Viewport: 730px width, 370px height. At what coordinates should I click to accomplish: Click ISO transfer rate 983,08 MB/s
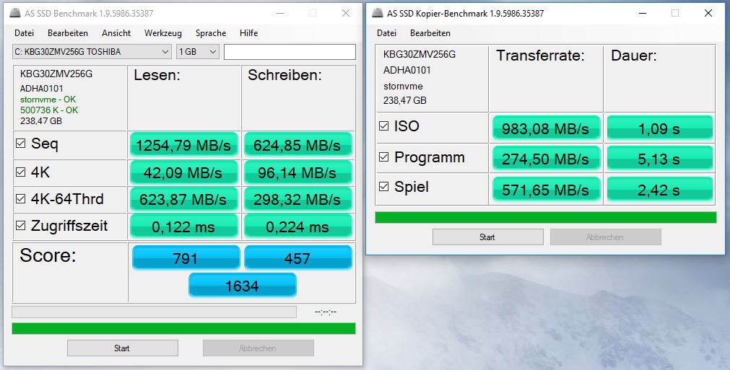tap(546, 129)
